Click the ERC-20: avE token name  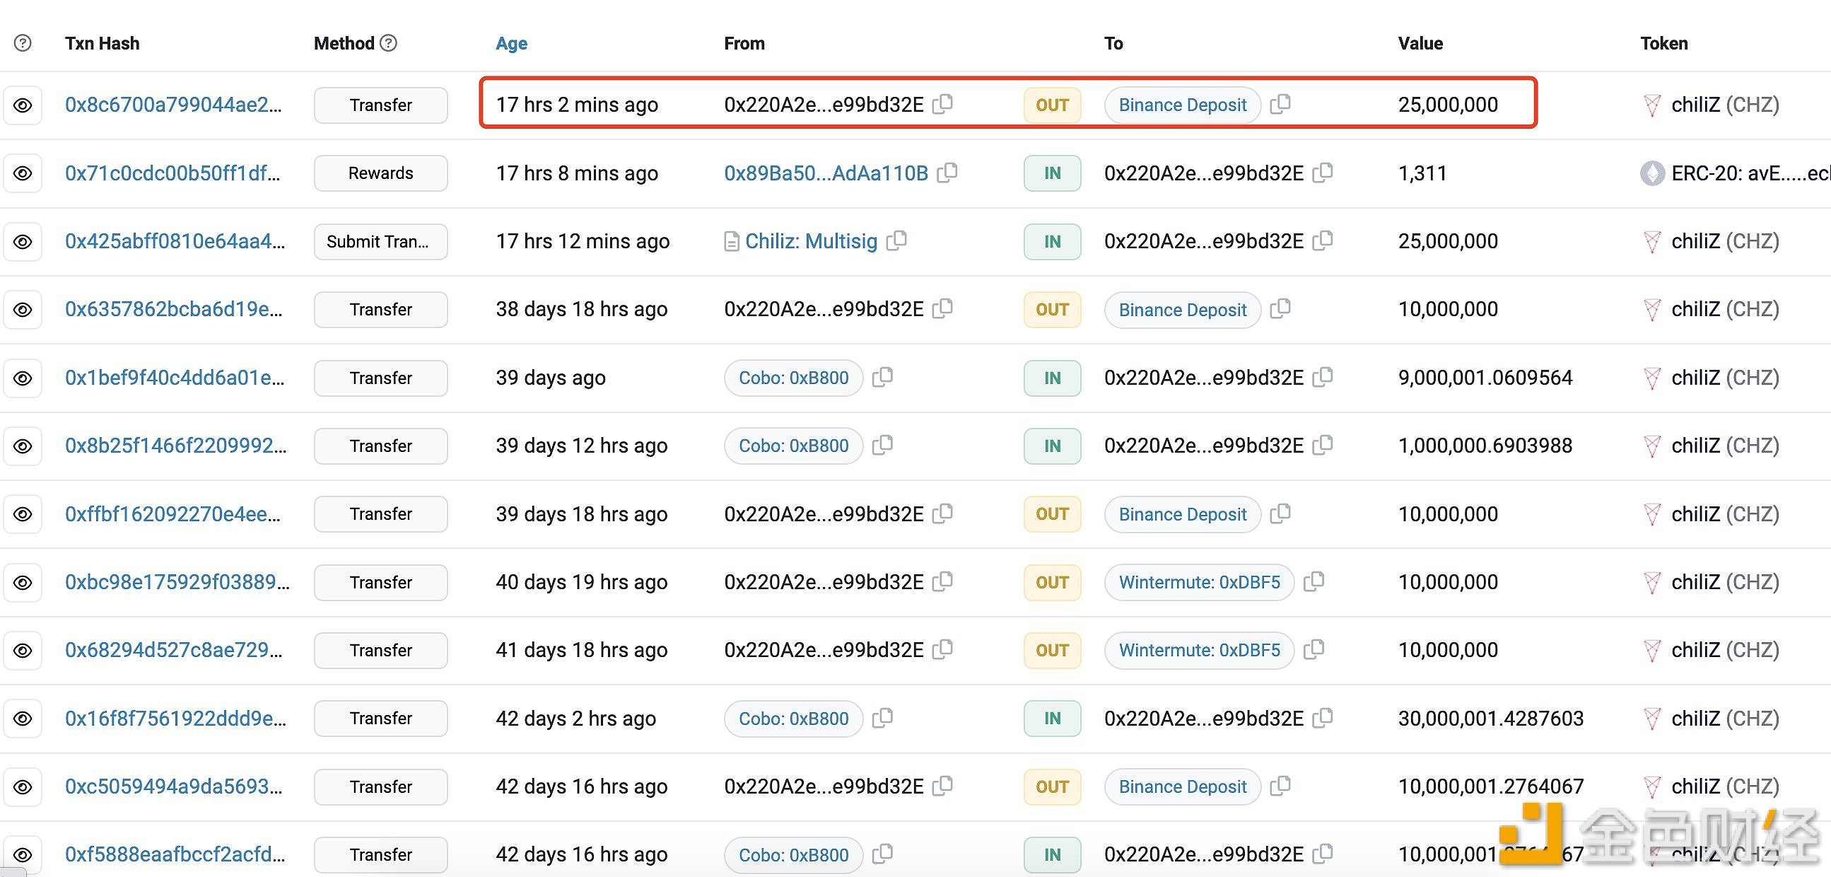pyautogui.click(x=1750, y=173)
